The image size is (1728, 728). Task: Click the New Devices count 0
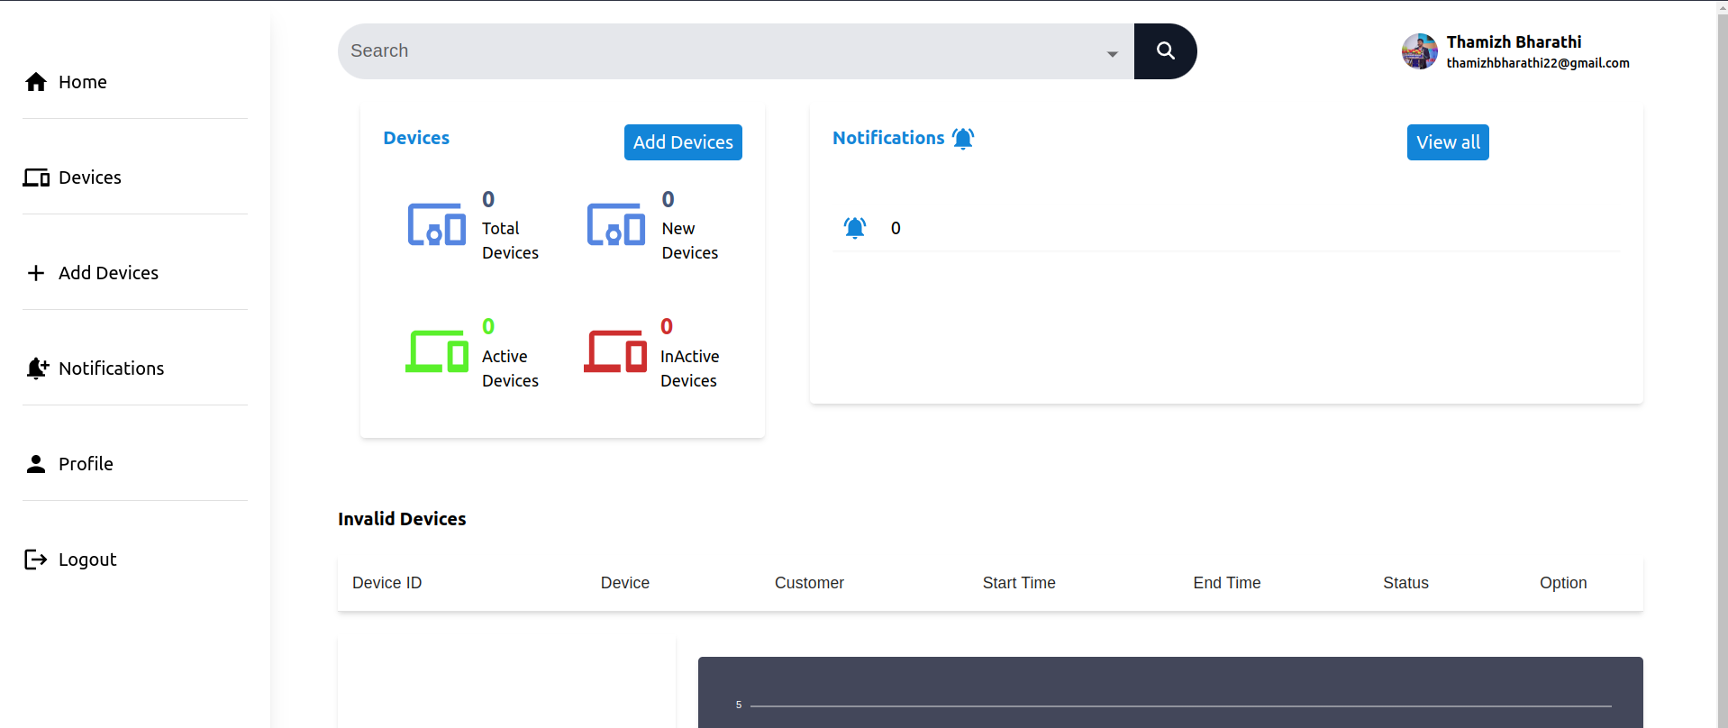tap(668, 199)
